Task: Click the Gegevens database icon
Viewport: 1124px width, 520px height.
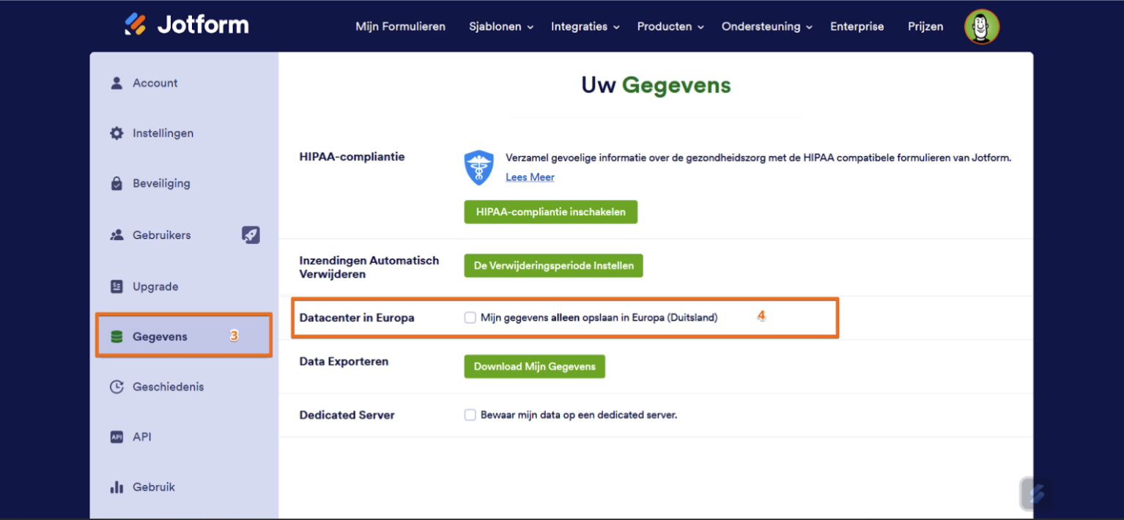Action: pyautogui.click(x=117, y=337)
